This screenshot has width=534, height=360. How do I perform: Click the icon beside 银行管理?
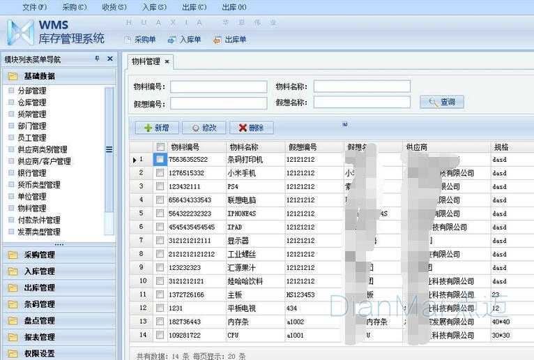11,172
